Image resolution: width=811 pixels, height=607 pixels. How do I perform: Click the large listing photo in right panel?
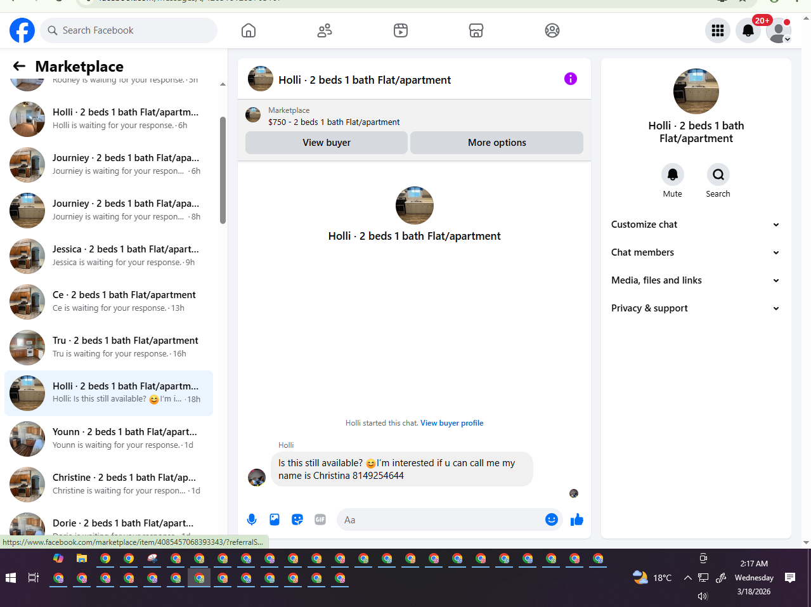click(x=696, y=91)
